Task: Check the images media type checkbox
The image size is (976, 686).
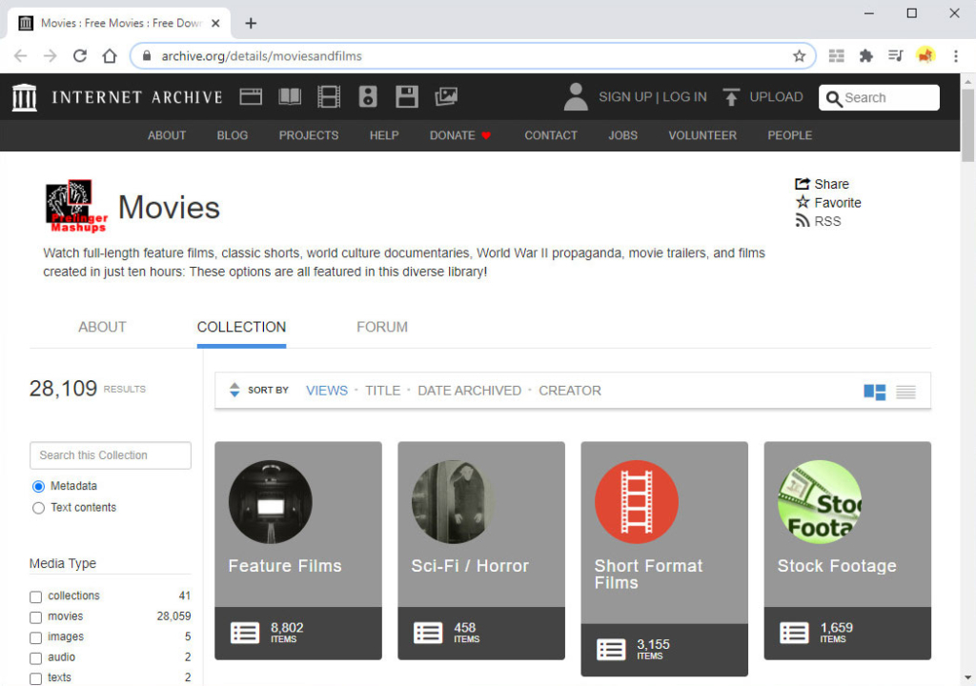Action: click(x=35, y=637)
